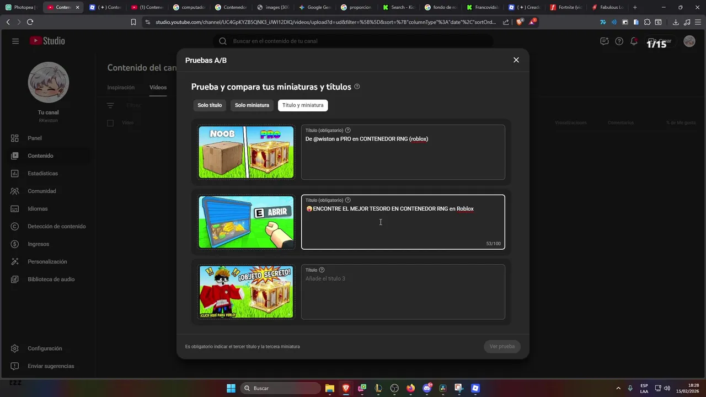The image size is (706, 397).
Task: Open Firefox from the taskbar
Action: 410,388
